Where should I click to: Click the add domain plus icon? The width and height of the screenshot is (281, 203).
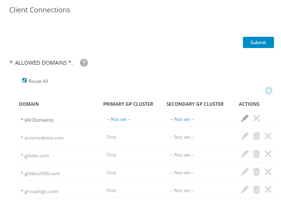(269, 91)
